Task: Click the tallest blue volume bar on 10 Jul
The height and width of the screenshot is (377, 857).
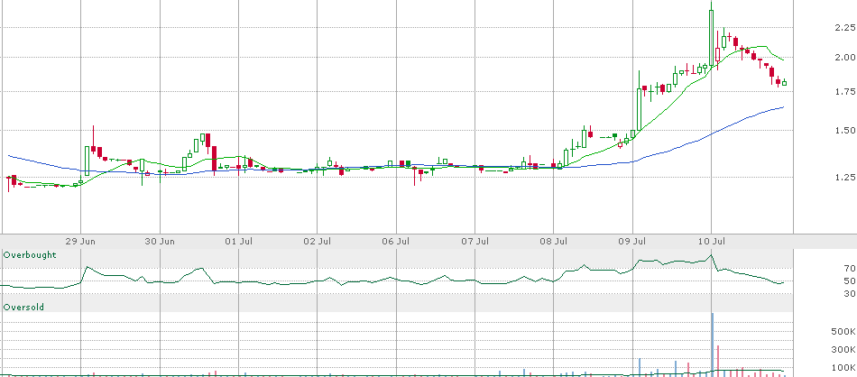Action: [x=712, y=345]
